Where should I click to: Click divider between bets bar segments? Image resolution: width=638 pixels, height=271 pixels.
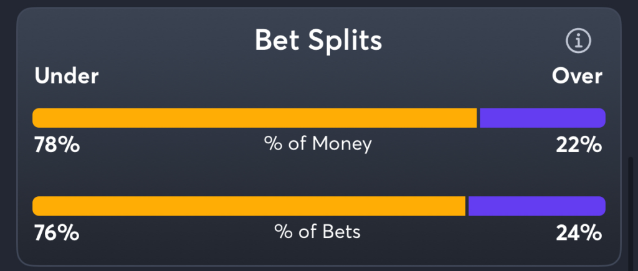pos(467,206)
